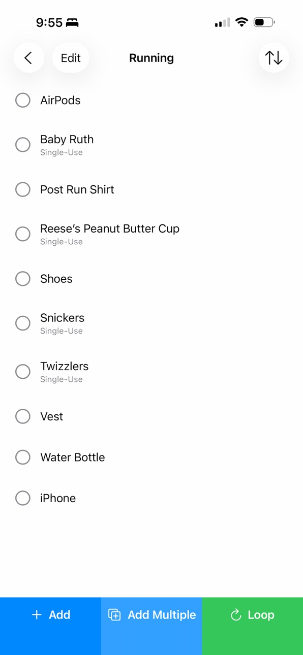Check the Post Run Shirt circle

click(23, 189)
